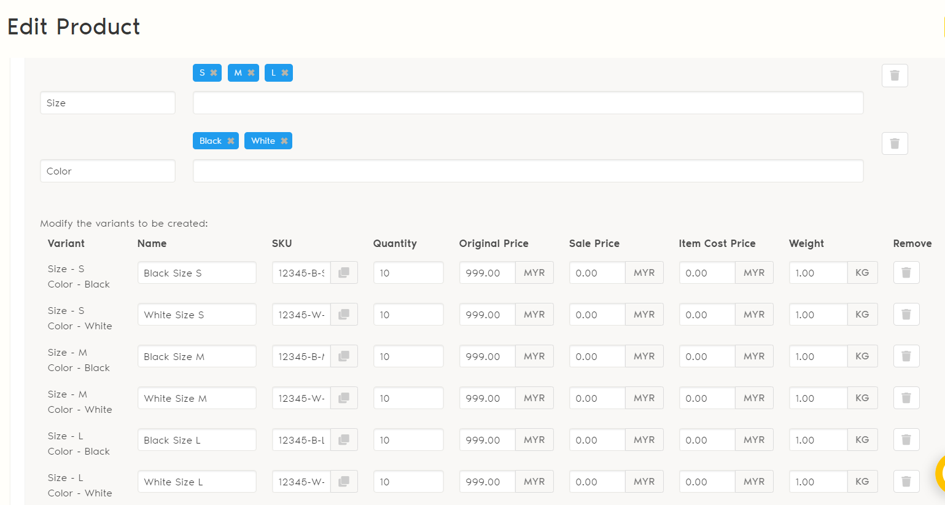The height and width of the screenshot is (505, 945).
Task: Click the Weight field for Black Size L
Action: coord(817,440)
